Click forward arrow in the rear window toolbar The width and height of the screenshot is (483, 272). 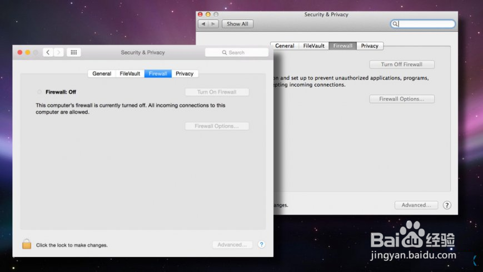click(213, 24)
